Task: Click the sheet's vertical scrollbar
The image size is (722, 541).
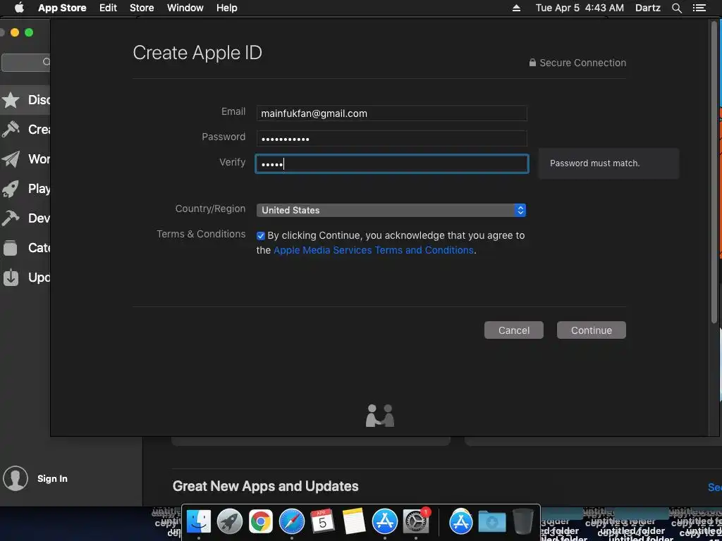Action: coord(714,173)
